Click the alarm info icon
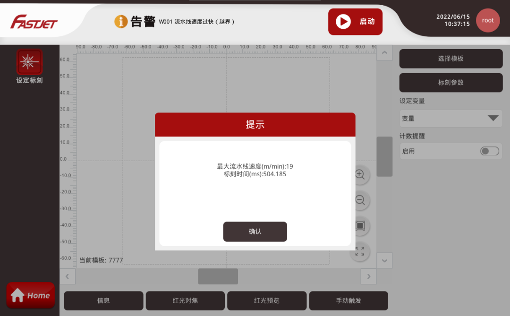The width and height of the screenshot is (510, 316). pos(121,21)
